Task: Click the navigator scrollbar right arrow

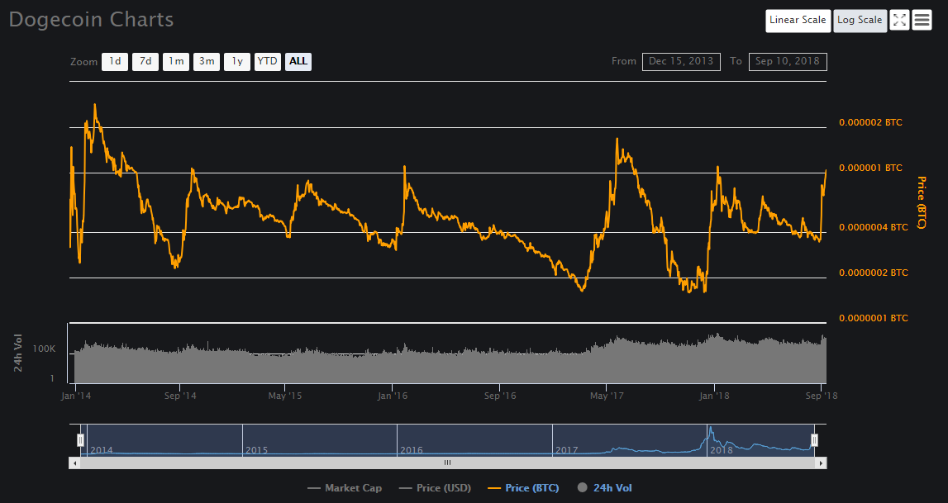Action: tap(821, 463)
